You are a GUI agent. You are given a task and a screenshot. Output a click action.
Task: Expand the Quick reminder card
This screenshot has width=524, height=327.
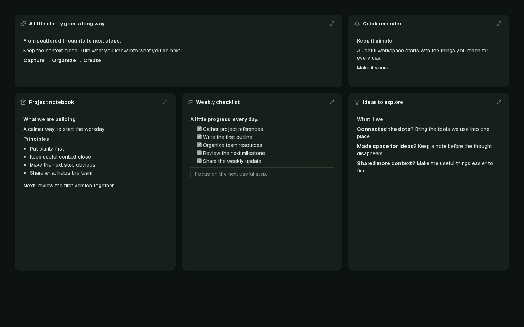(x=499, y=24)
